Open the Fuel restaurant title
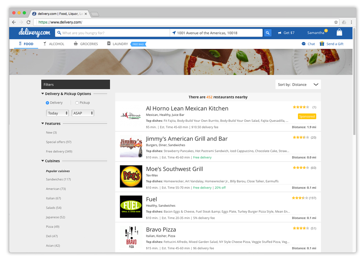The image size is (364, 261). tap(151, 199)
